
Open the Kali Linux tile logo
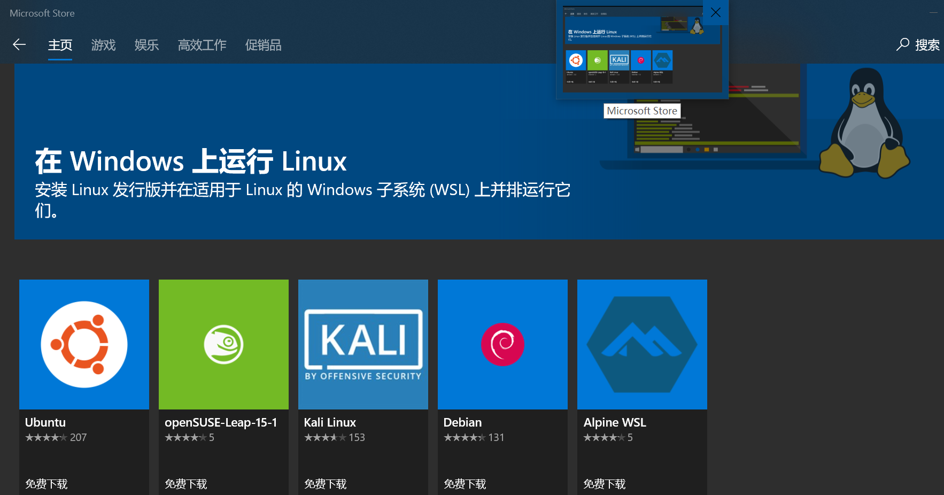[363, 344]
